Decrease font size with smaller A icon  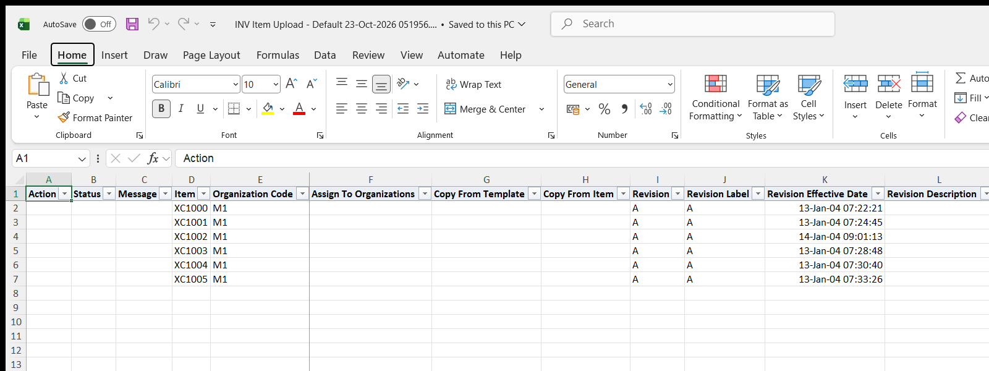pos(312,84)
